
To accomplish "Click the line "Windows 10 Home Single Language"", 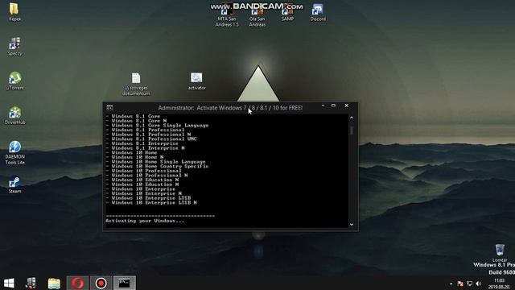I will click(159, 161).
